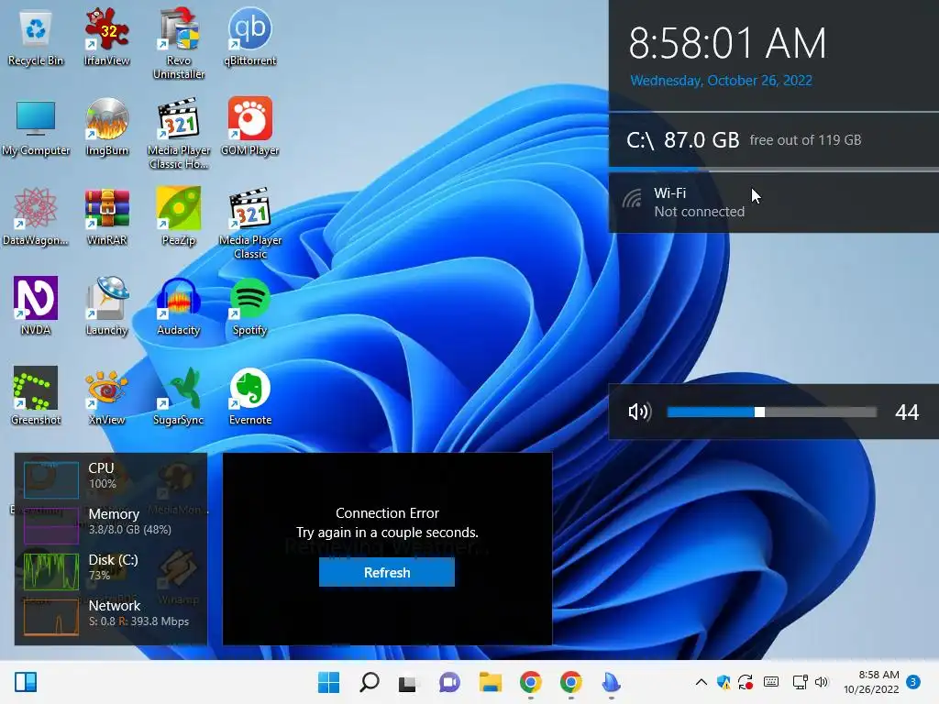
Task: Open the keyboard tray icon
Action: point(771,682)
